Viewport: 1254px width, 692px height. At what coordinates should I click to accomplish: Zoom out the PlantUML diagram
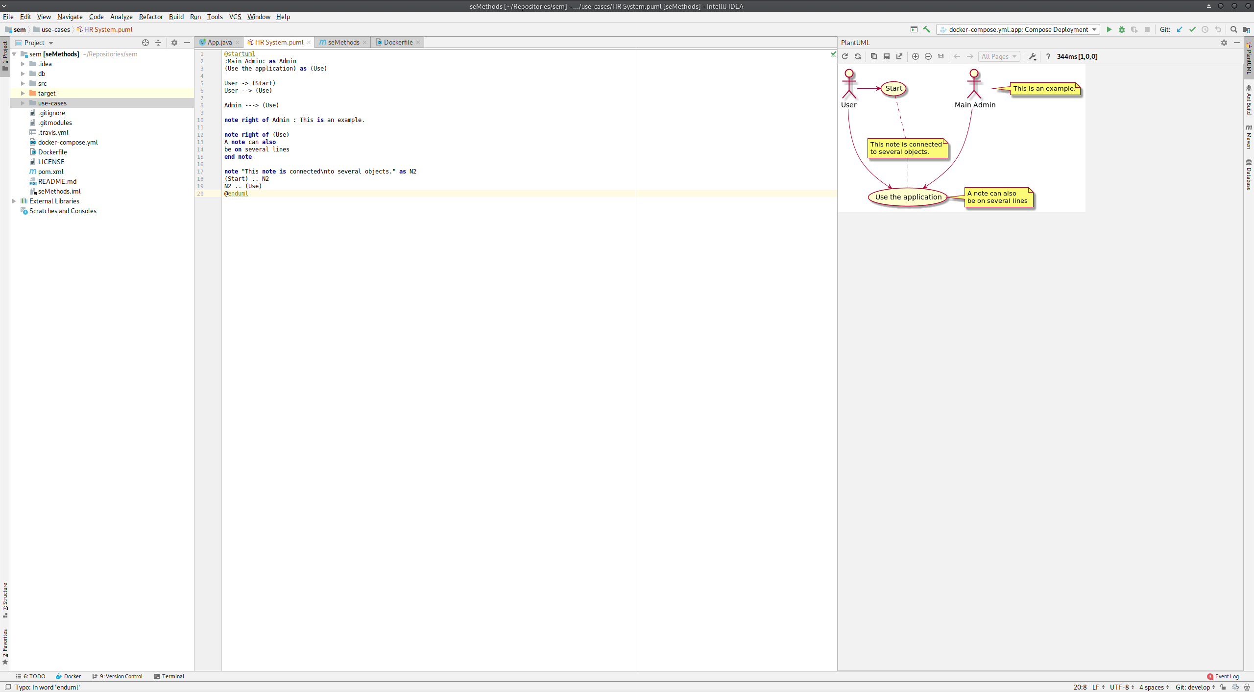[928, 56]
